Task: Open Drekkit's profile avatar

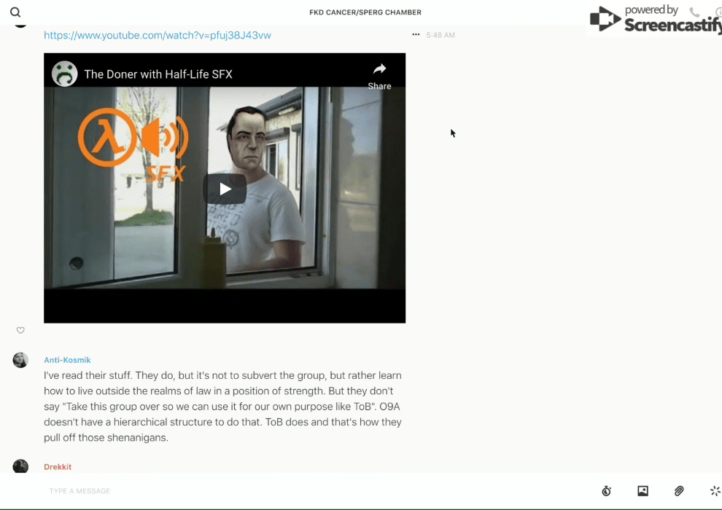Action: click(20, 466)
